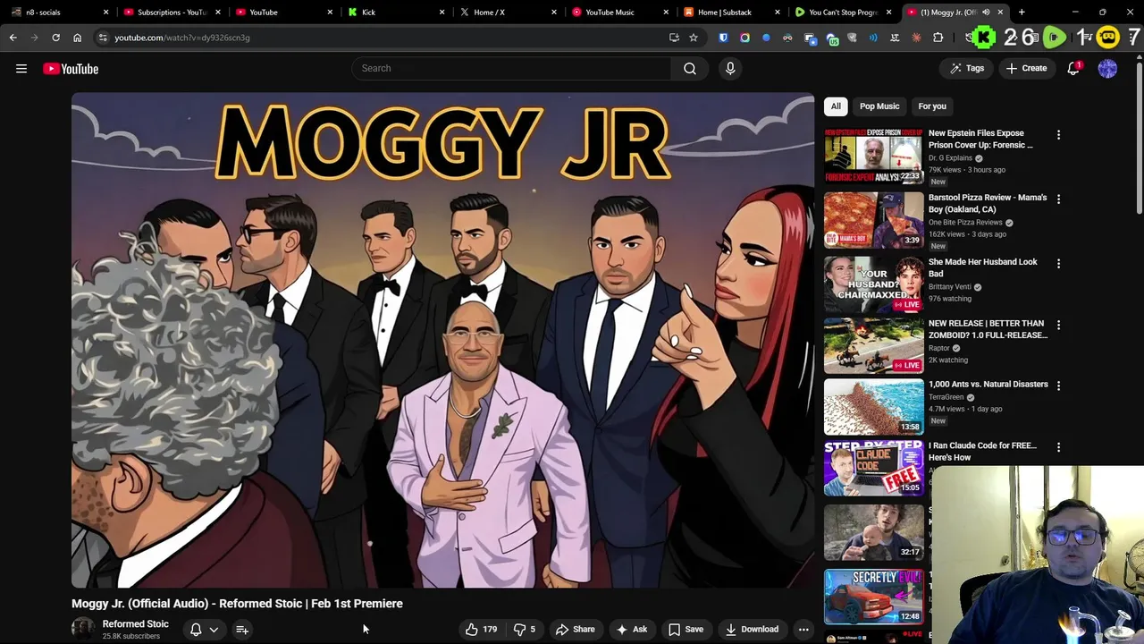Visit the Brittany Venti channel
Screen dimensions: 1144x644
(949, 287)
